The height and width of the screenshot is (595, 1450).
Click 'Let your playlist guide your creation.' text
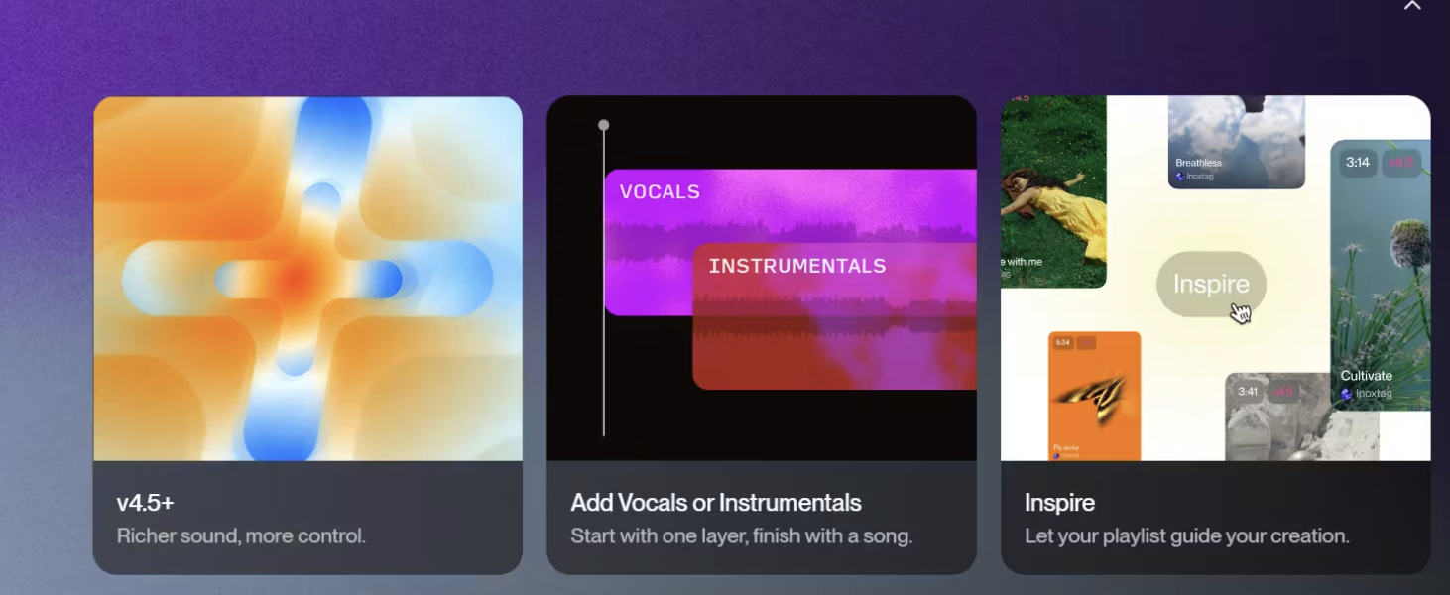click(1187, 536)
